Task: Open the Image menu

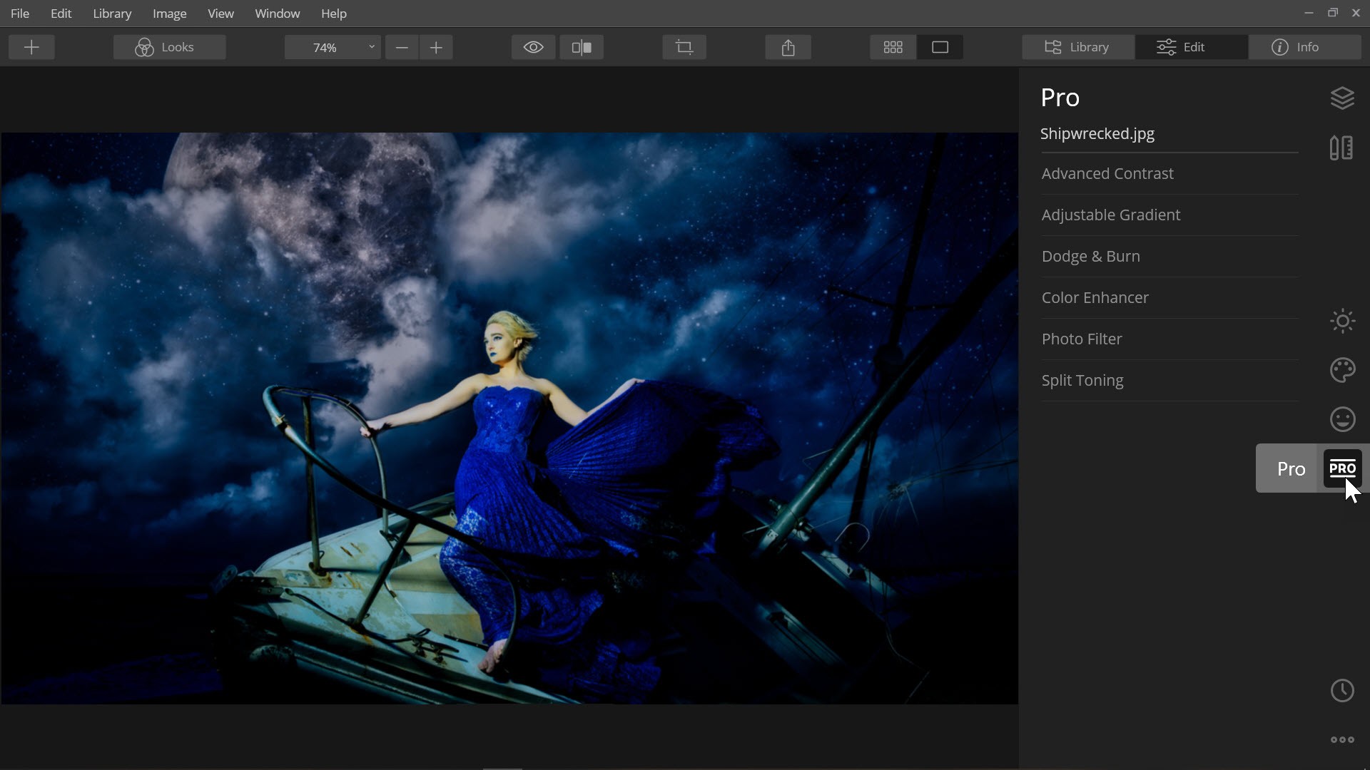Action: point(169,14)
